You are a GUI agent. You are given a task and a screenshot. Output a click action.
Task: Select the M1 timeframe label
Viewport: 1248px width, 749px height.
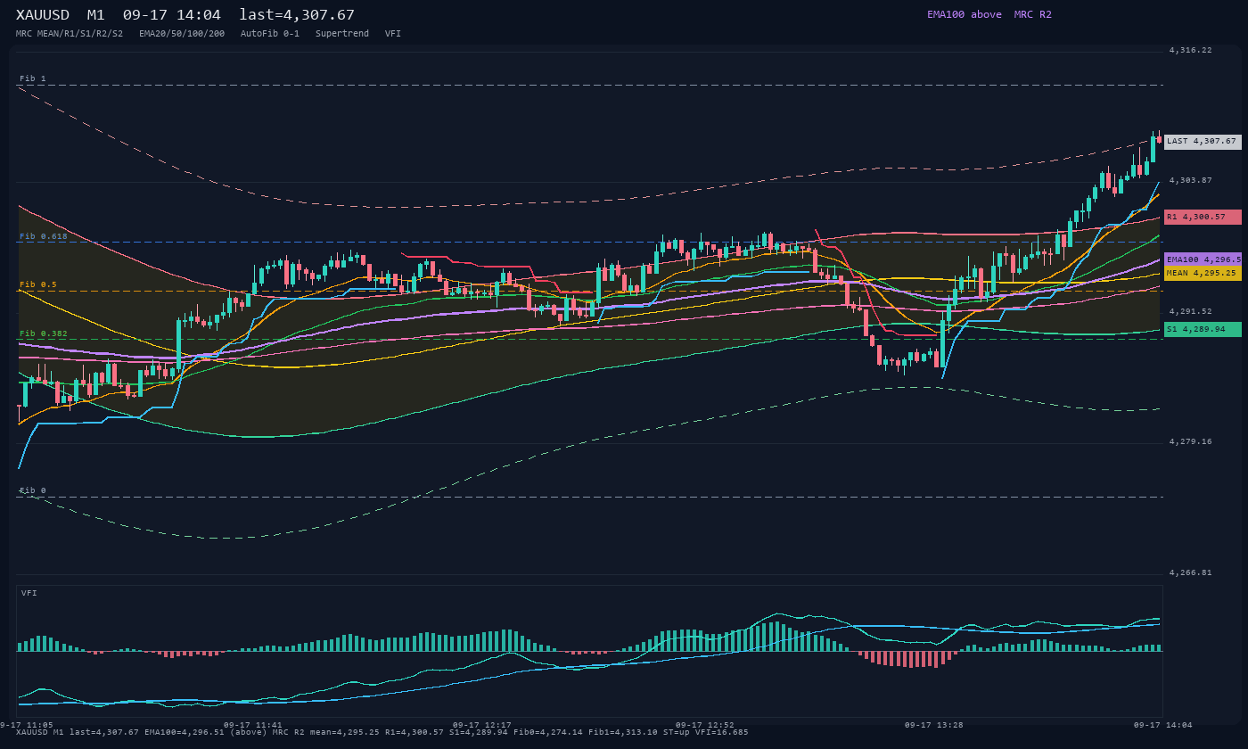click(x=96, y=15)
